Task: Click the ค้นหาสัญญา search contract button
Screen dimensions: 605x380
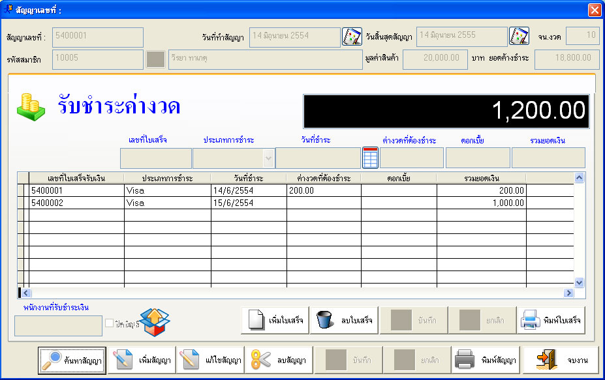Action: tap(72, 360)
